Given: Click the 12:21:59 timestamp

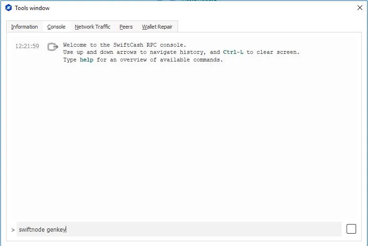Looking at the screenshot, I should coord(27,46).
